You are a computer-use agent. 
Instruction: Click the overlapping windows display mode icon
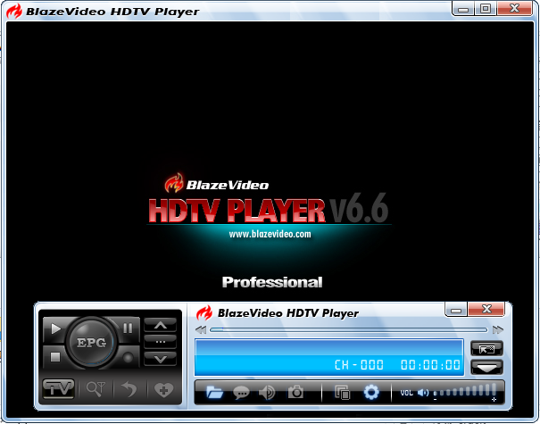(x=342, y=392)
